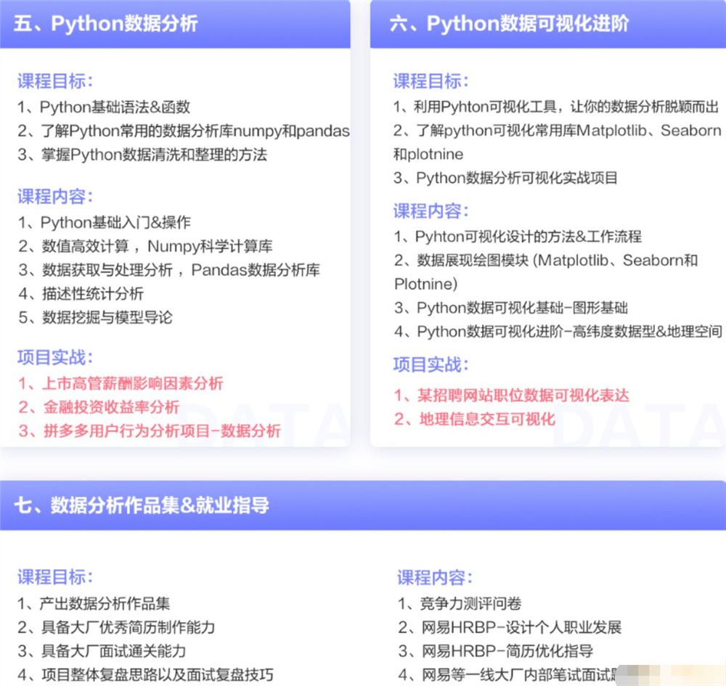
Task: Click '3、Python数据可视化基础-图形基础'
Action: pos(510,307)
